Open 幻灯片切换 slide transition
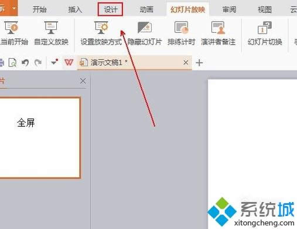The image size is (297, 229). [x=265, y=33]
